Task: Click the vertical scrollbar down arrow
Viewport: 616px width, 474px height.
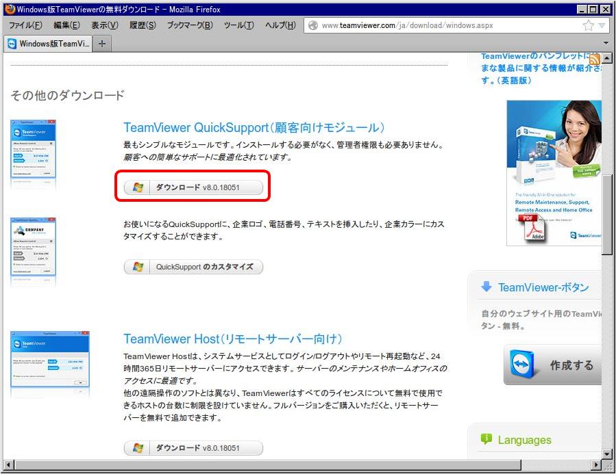Action: [x=607, y=454]
